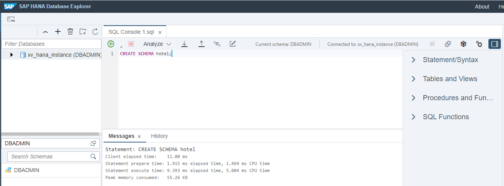
Task: Close the Messages tab
Action: coord(139,136)
